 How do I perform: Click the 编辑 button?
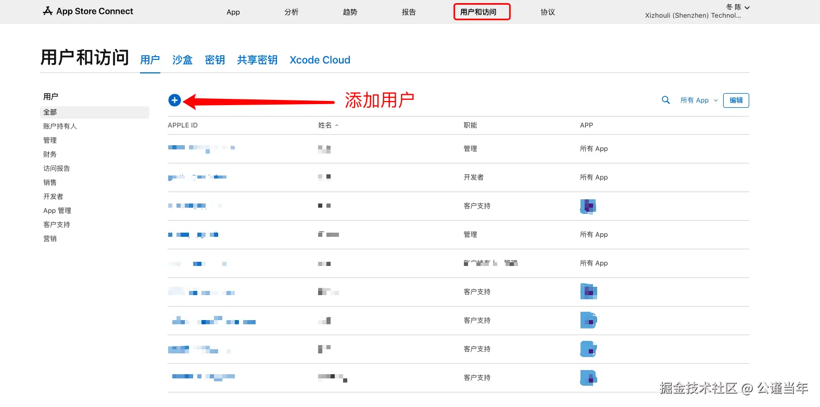pyautogui.click(x=736, y=100)
